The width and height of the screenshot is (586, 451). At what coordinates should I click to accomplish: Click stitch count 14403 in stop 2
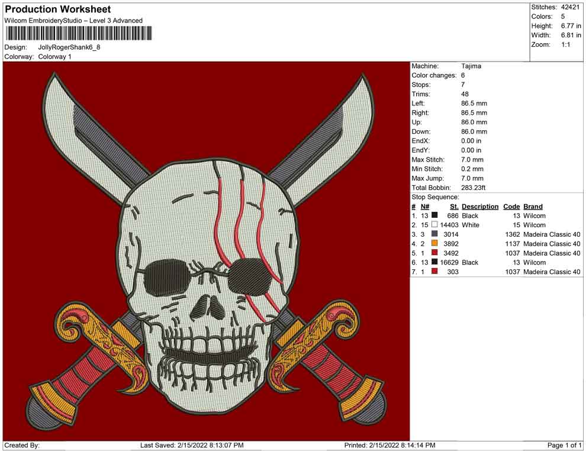click(x=449, y=225)
